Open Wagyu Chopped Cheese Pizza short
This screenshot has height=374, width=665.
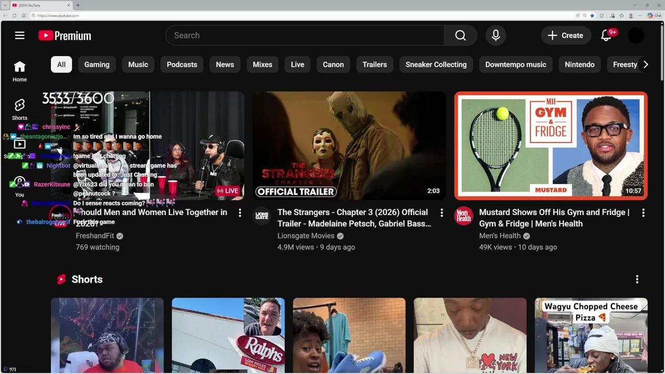click(x=591, y=336)
